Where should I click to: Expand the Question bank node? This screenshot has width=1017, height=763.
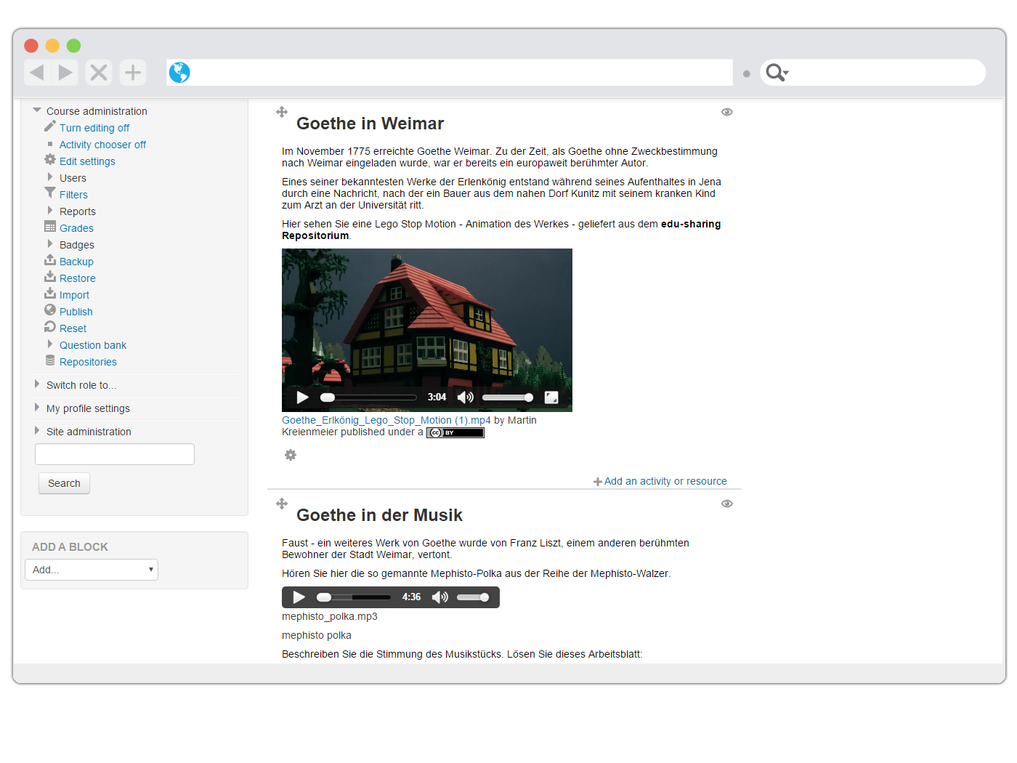(50, 344)
